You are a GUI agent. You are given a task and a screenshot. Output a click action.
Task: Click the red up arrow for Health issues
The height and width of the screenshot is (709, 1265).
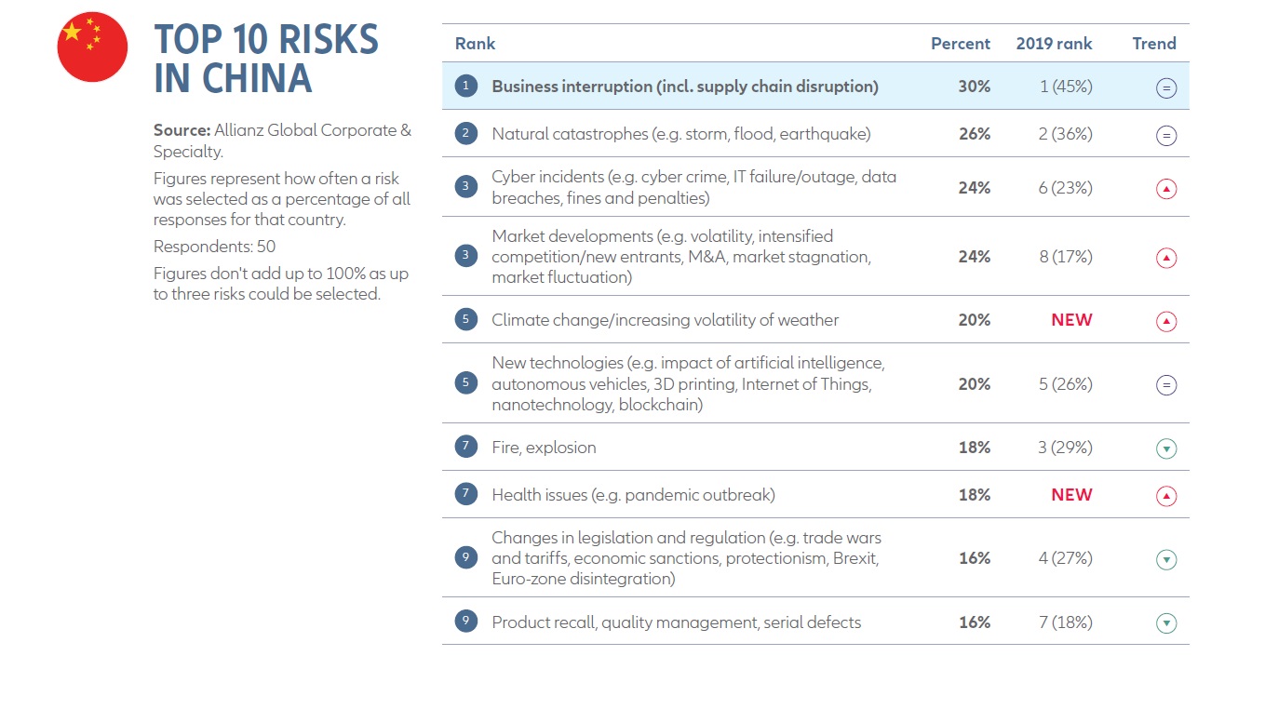click(x=1166, y=497)
